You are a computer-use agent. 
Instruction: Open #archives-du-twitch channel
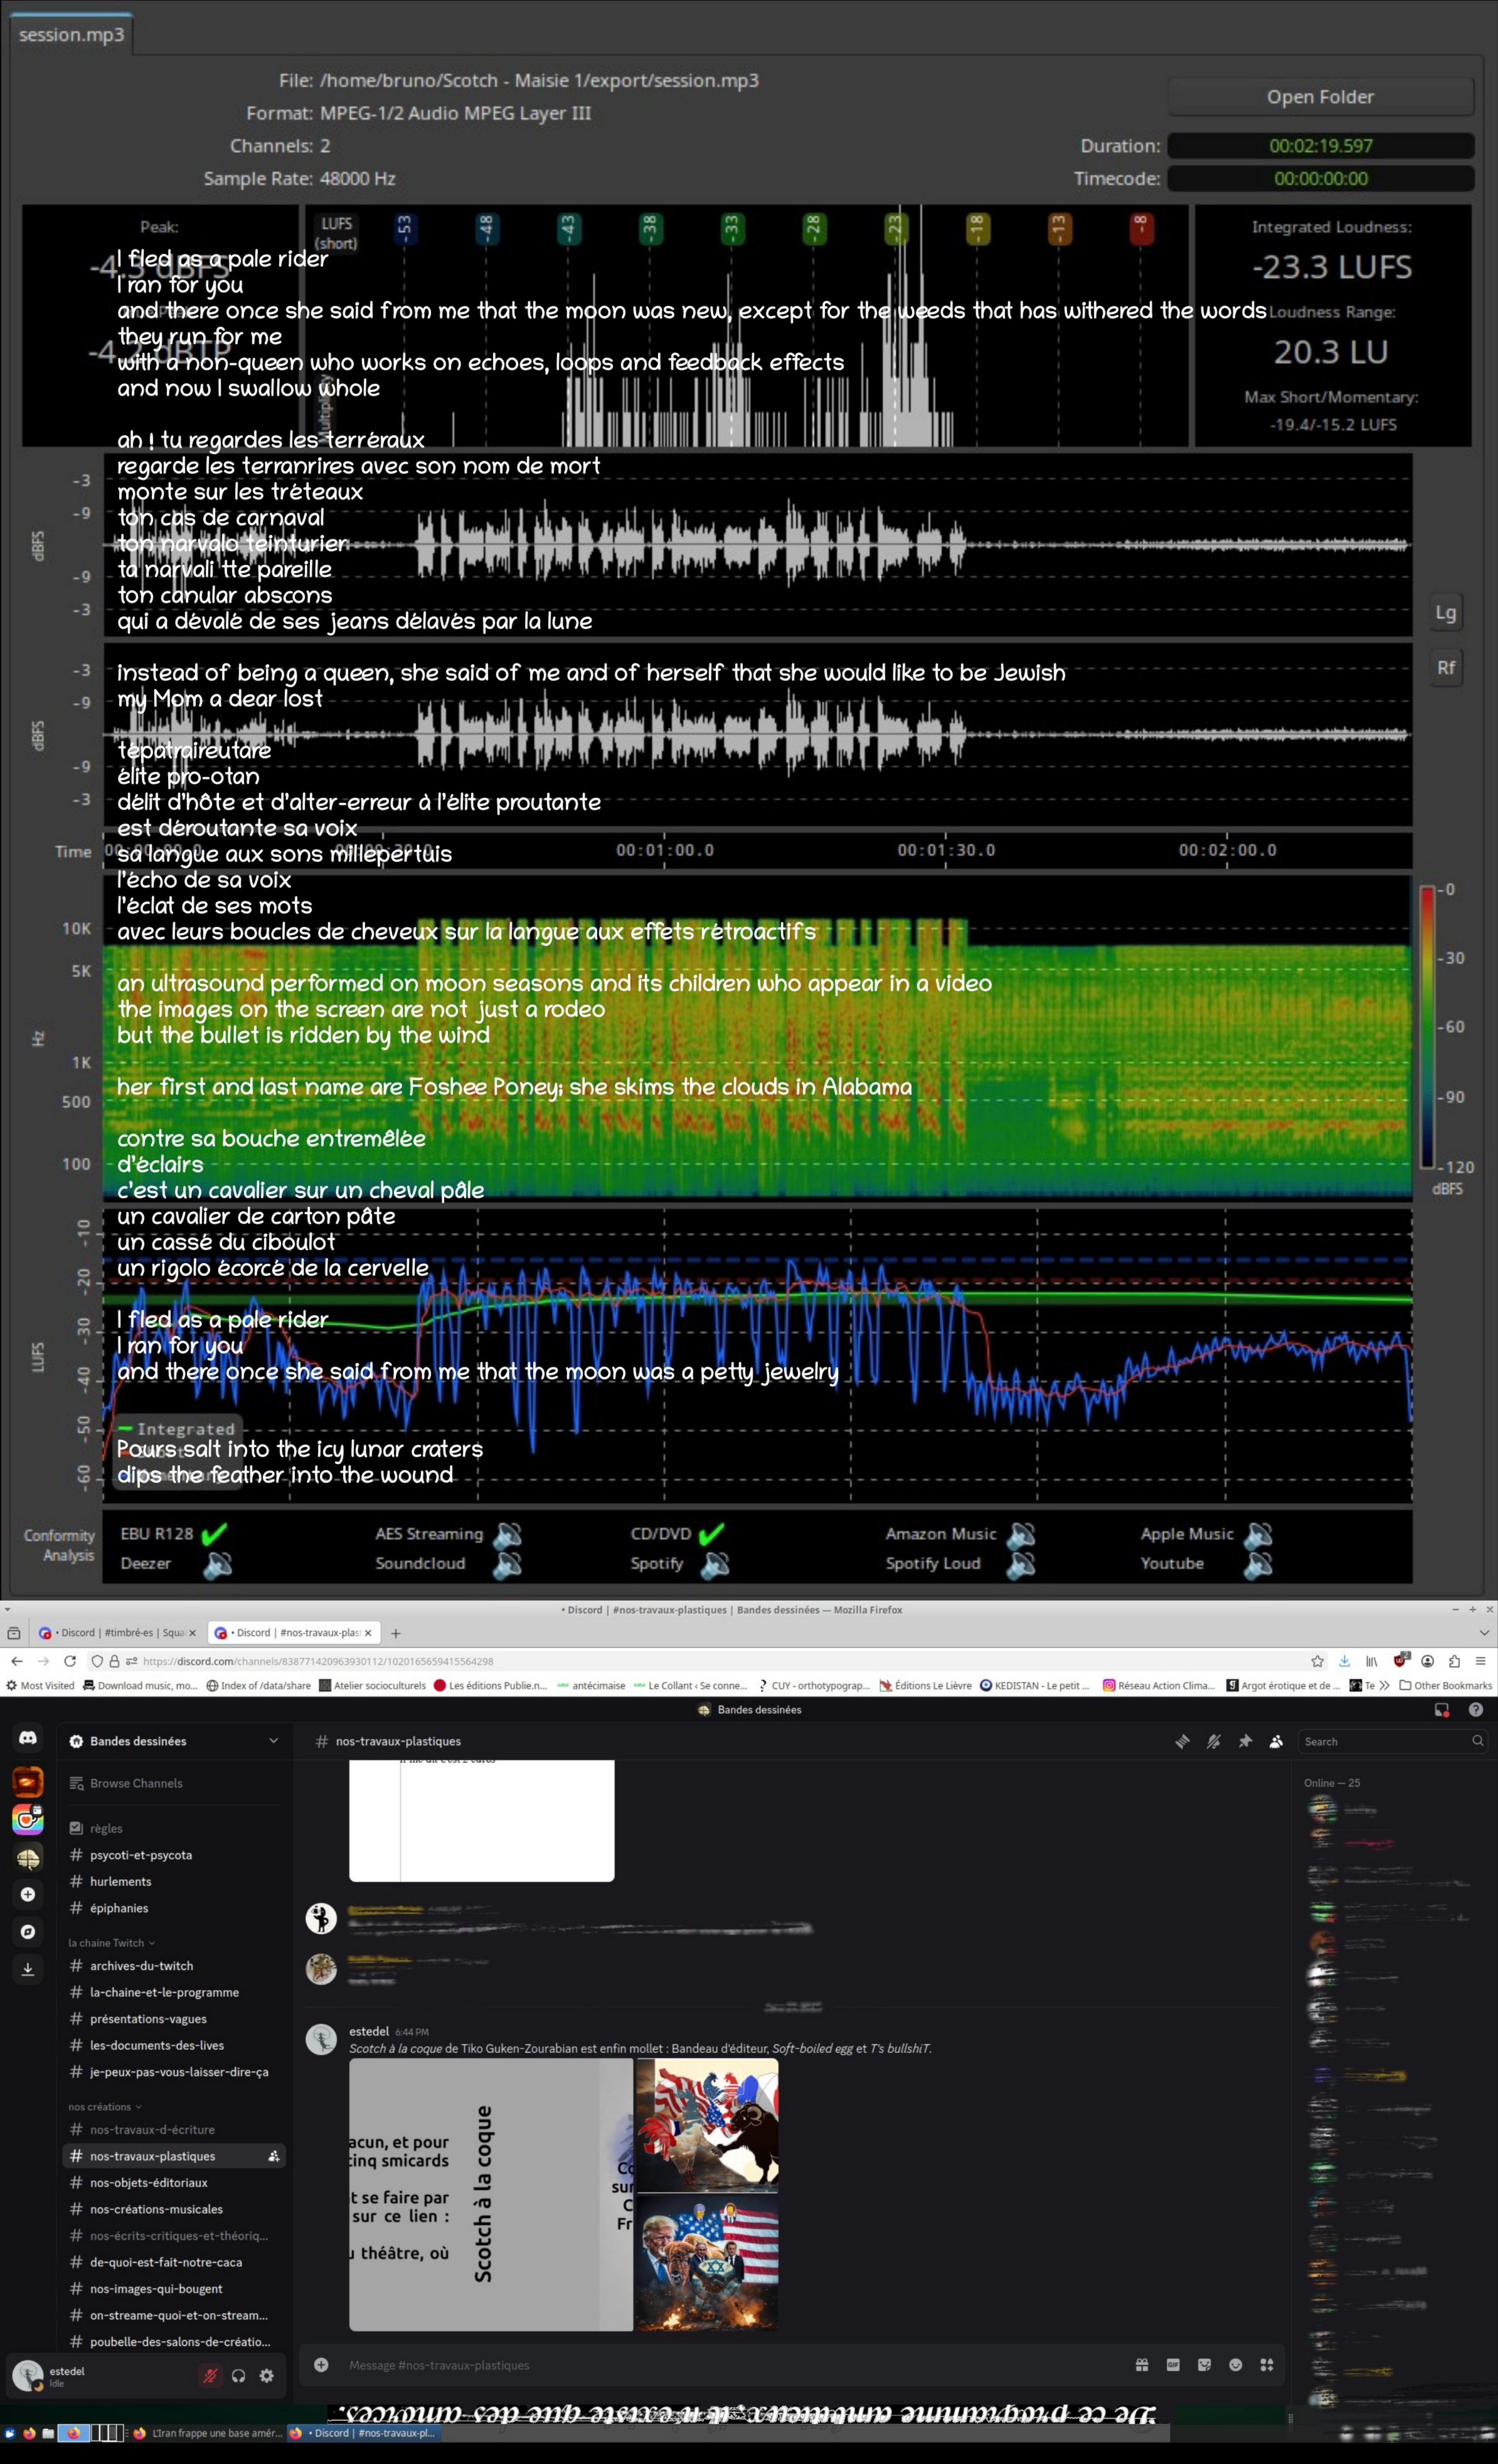point(141,1966)
